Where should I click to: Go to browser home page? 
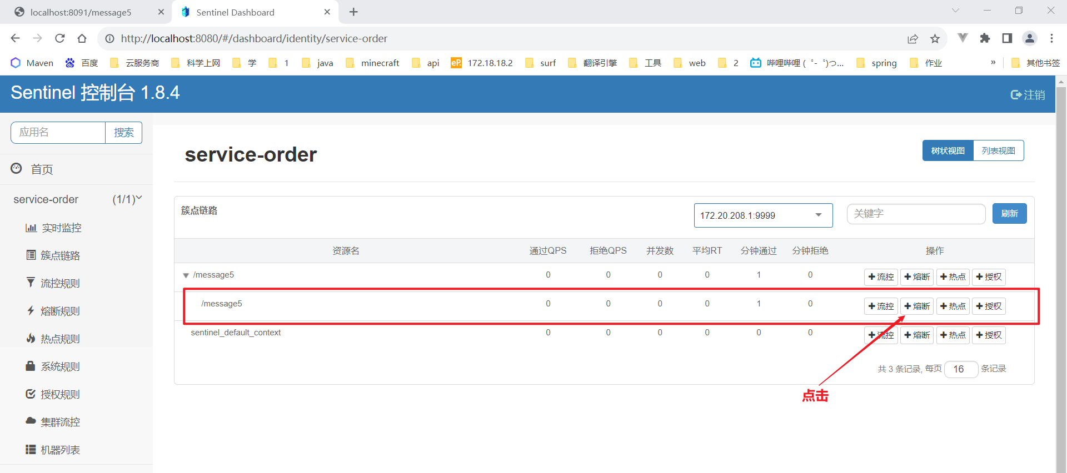[x=82, y=38]
